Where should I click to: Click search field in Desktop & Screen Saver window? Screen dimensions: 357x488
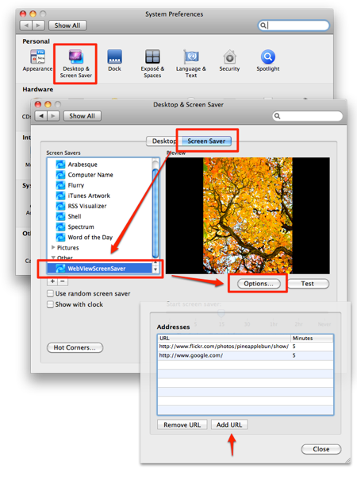coord(308,116)
